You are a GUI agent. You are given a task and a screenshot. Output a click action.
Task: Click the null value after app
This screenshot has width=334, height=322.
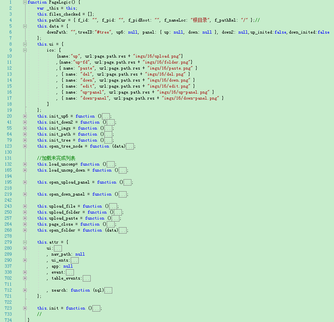(x=68, y=266)
